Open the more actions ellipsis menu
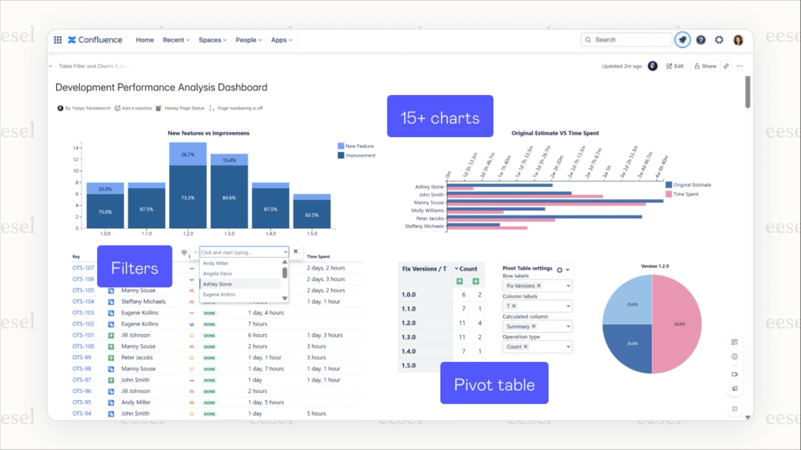801x450 pixels. [739, 66]
